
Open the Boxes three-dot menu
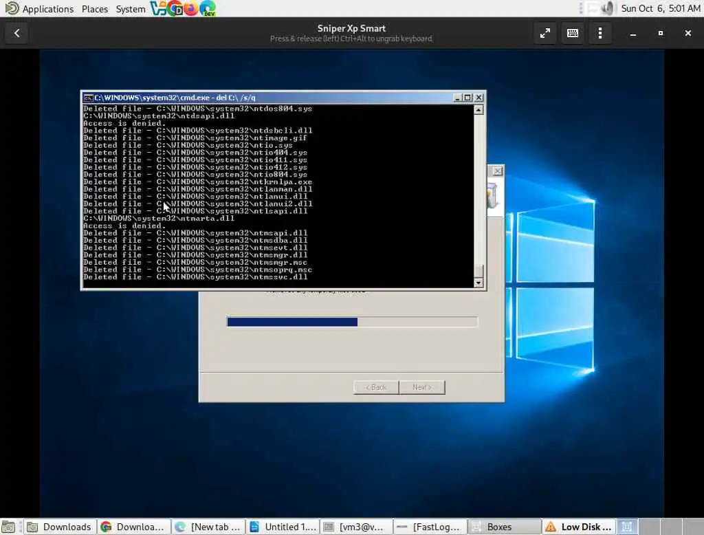pos(599,33)
